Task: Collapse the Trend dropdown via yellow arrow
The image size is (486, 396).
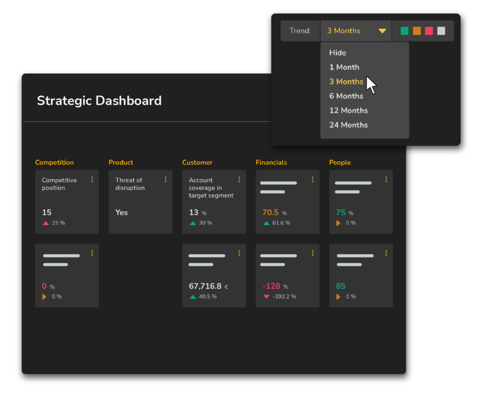Action: point(382,31)
